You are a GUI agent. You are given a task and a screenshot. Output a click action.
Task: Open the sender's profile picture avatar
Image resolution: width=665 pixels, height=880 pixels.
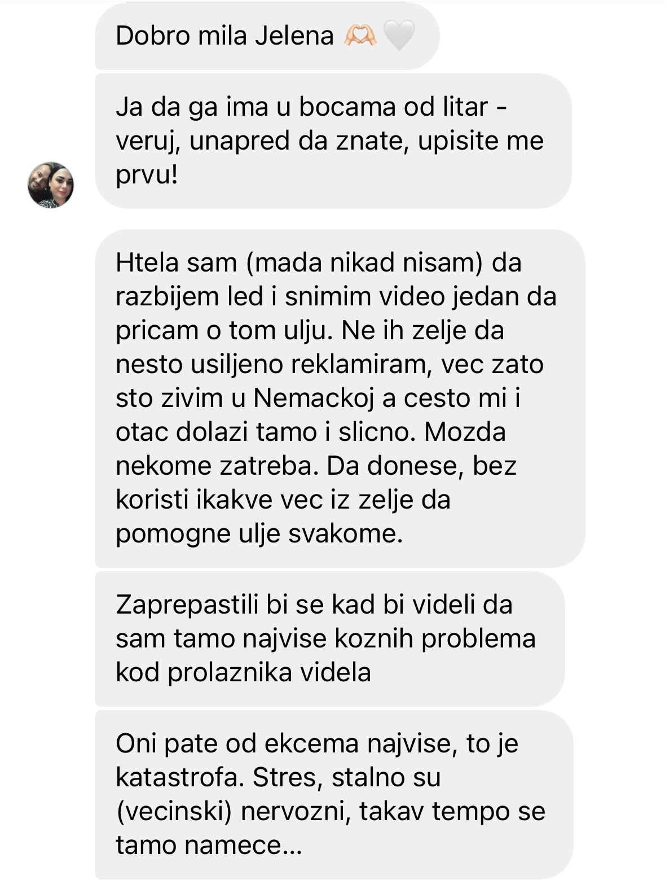click(51, 185)
